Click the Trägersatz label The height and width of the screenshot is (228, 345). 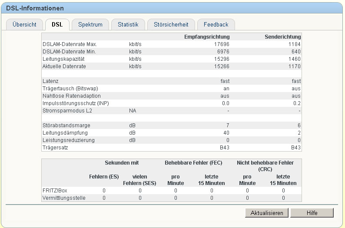(55, 148)
